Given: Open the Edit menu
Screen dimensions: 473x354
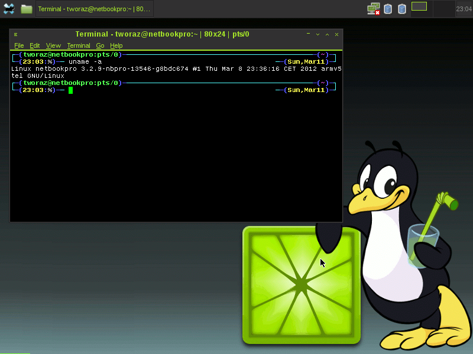Looking at the screenshot, I should click(35, 46).
